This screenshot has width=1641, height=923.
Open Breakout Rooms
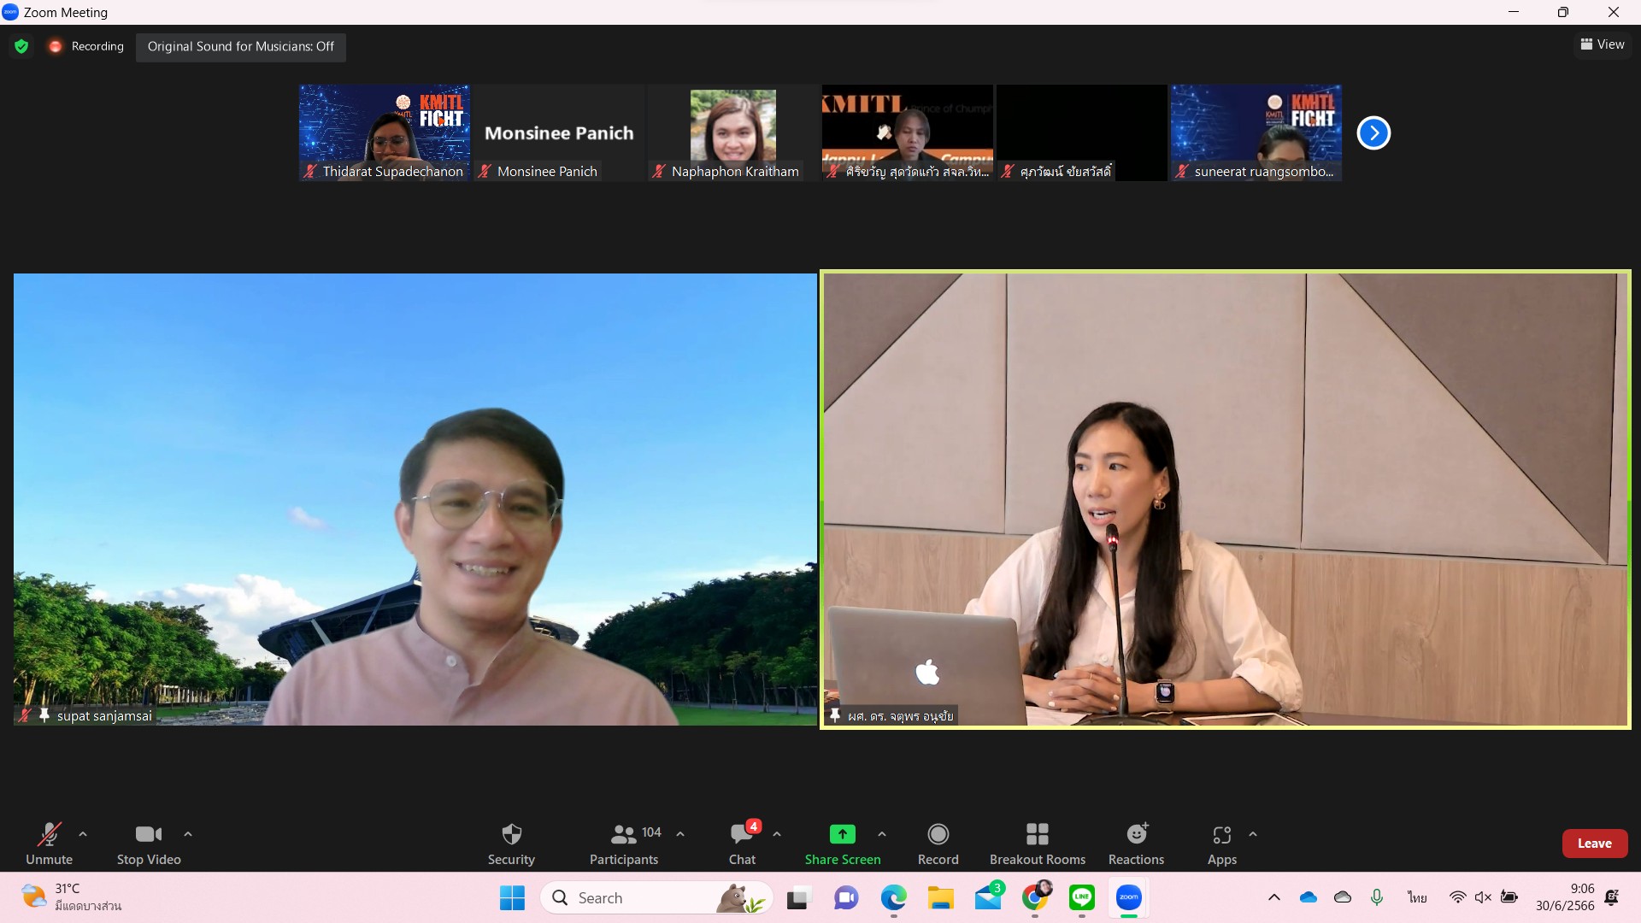click(1037, 843)
